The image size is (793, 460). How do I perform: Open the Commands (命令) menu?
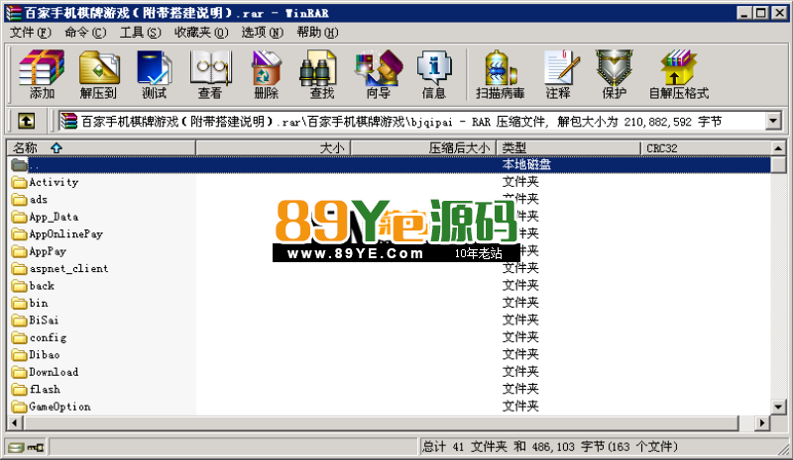click(x=85, y=33)
